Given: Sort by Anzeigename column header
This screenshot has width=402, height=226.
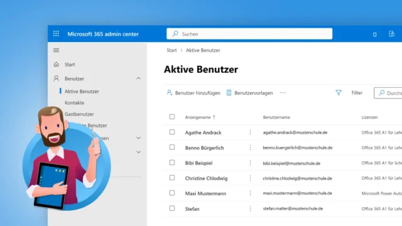Looking at the screenshot, I should pyautogui.click(x=198, y=117).
